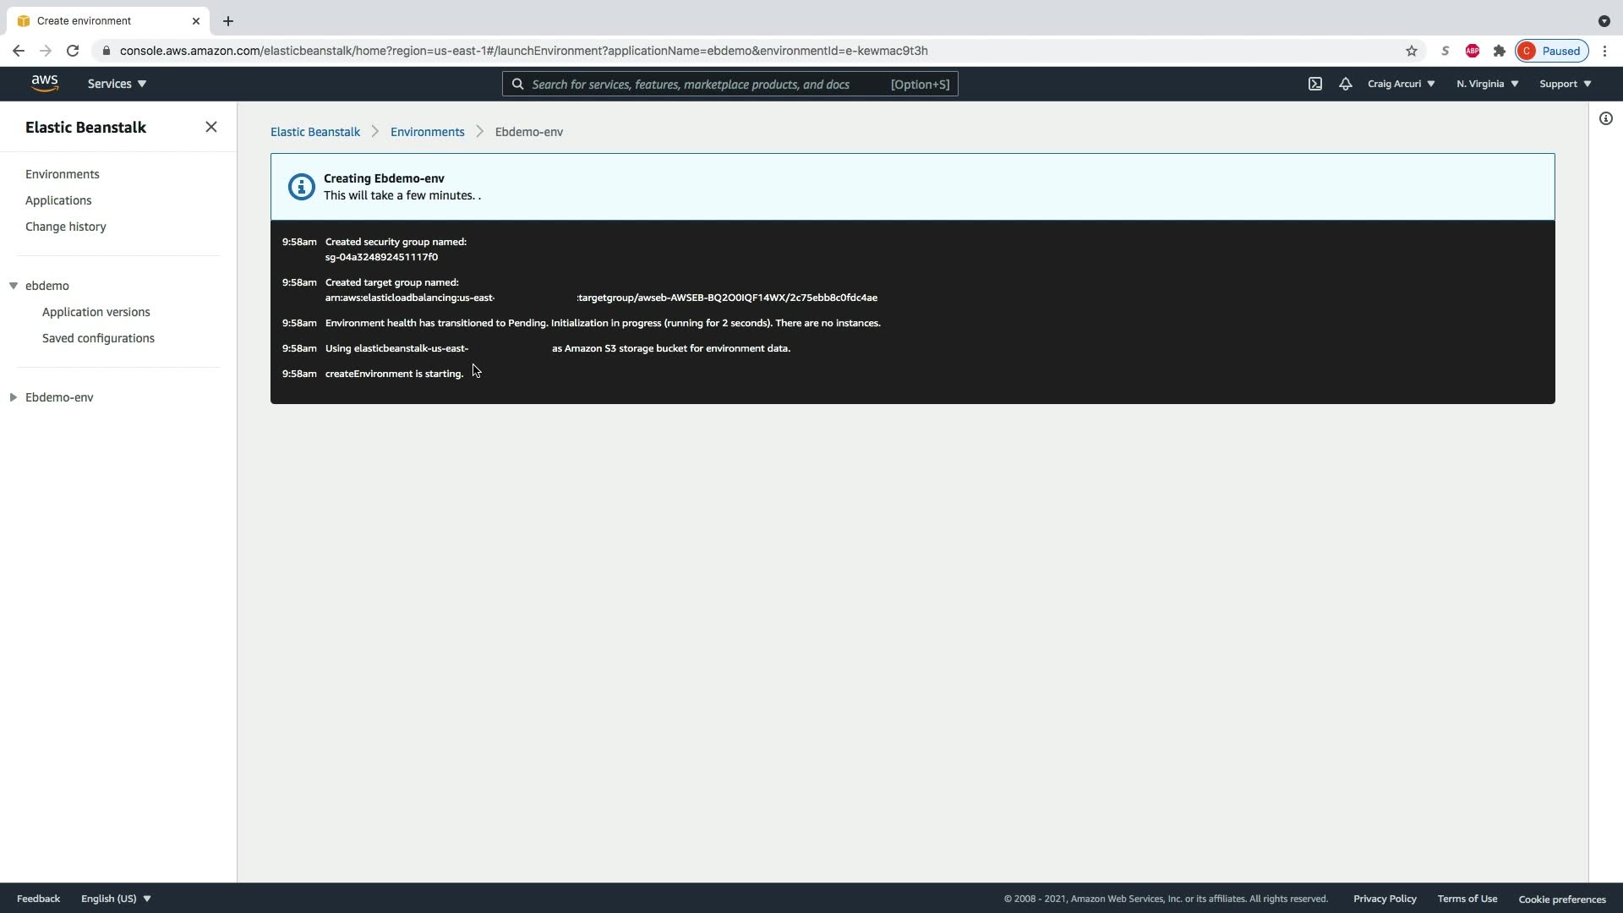Go to Environments in sidebar
1623x913 pixels.
pos(63,174)
